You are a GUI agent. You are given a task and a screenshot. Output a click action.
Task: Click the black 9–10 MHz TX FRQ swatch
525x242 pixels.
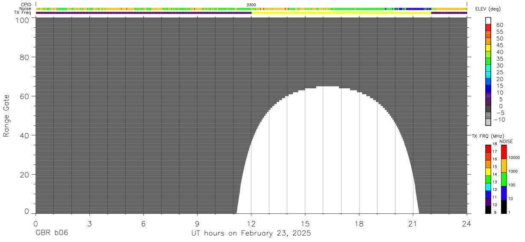[x=488, y=210]
